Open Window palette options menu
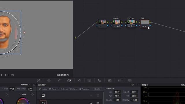Screen dimensions: 185x104 [x=138, y=85]
